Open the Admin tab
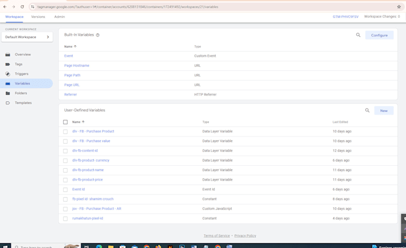Image resolution: width=406 pixels, height=248 pixels. (x=60, y=17)
